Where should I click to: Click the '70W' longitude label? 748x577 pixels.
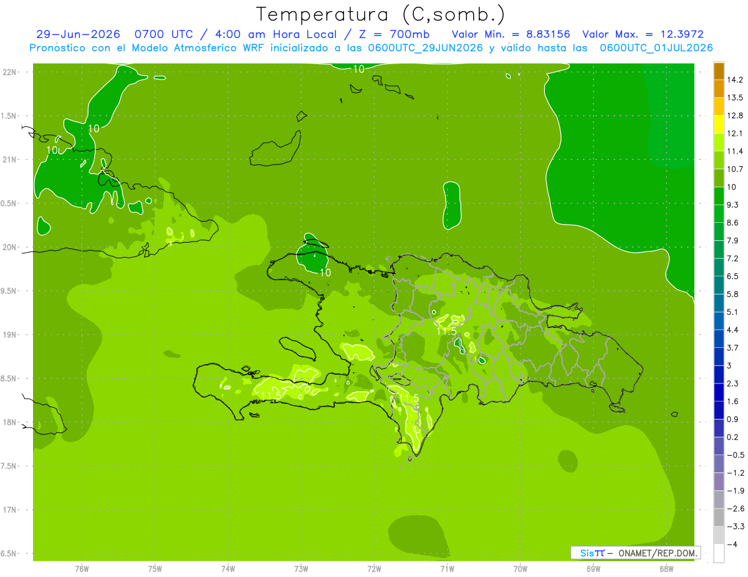click(x=520, y=569)
